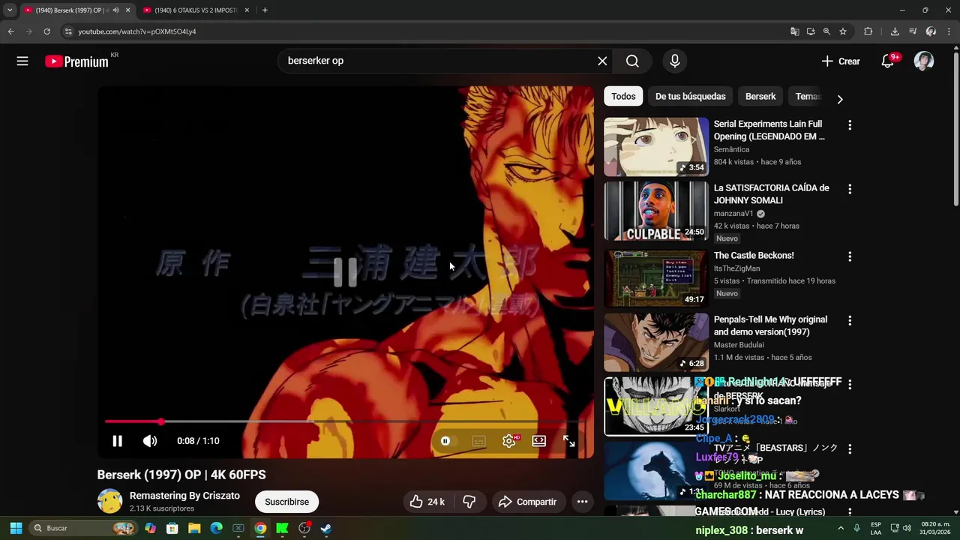Image resolution: width=960 pixels, height=540 pixels.
Task: Open Penpals-Tell Me Why video title
Action: pos(770,325)
